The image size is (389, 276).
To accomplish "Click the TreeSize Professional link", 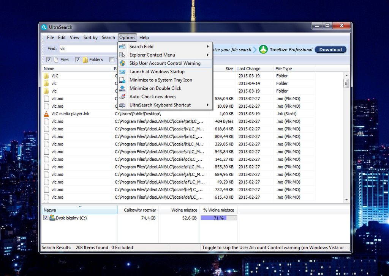I will point(291,50).
